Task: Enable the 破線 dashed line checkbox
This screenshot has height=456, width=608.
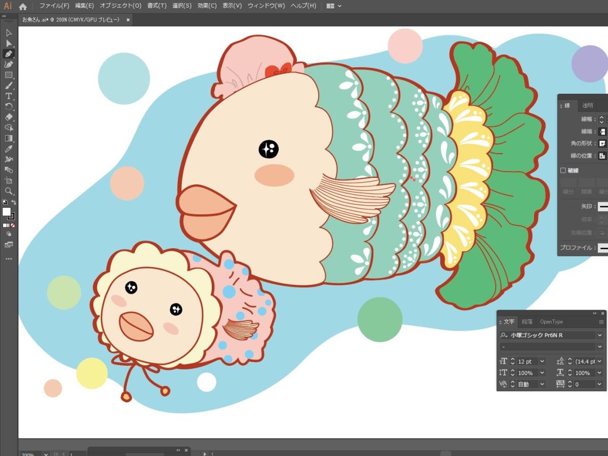Action: [563, 171]
